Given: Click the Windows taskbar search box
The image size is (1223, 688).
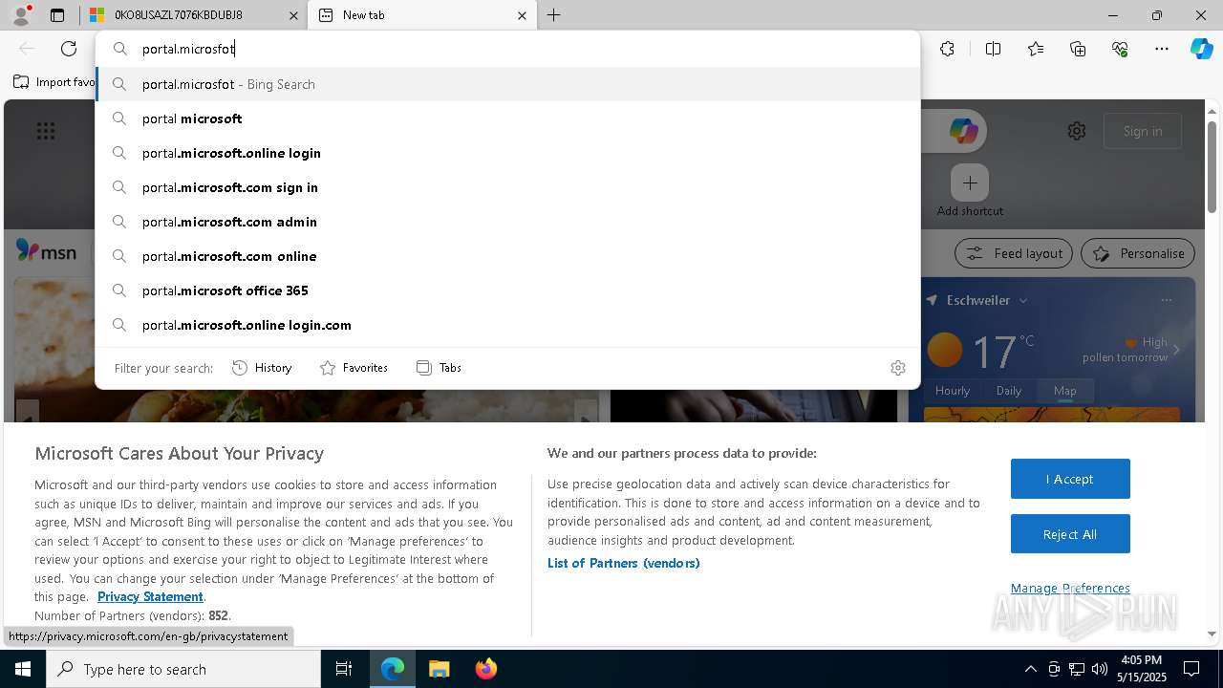Looking at the screenshot, I should tap(183, 669).
